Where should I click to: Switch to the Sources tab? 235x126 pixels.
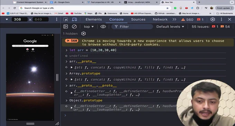pyautogui.click(x=138, y=19)
